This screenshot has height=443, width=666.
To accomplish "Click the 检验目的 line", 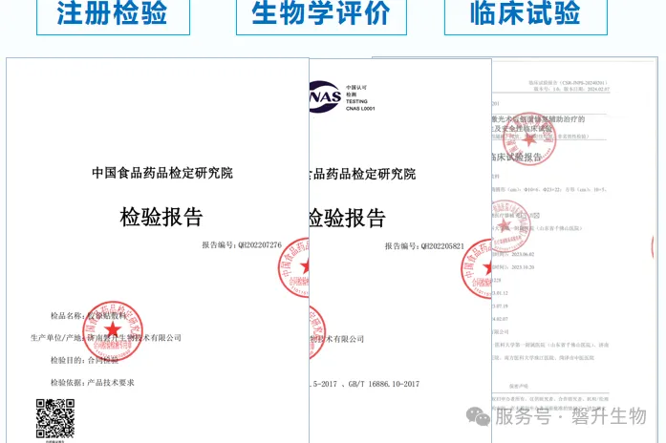I will pos(84,360).
